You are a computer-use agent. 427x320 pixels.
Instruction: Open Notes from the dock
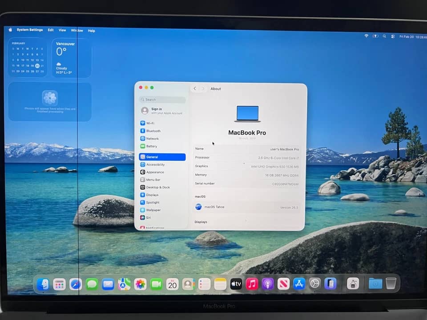(220, 284)
